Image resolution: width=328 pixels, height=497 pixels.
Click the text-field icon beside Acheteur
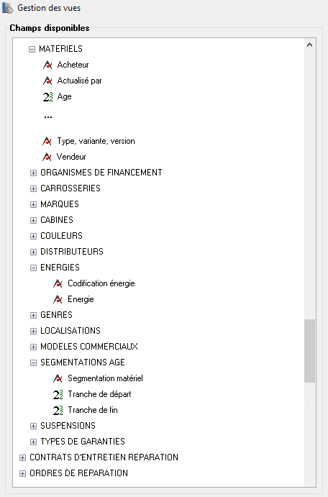(47, 65)
